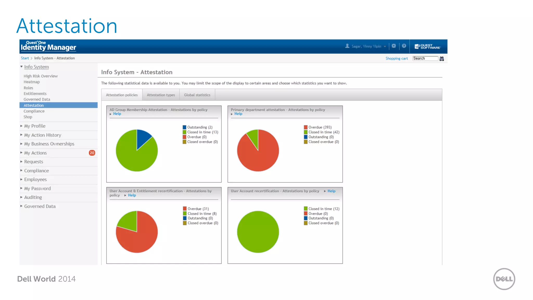Viewport: 533px width, 300px height.
Task: Click the Quest One Identity Manager logo
Action: point(48,46)
